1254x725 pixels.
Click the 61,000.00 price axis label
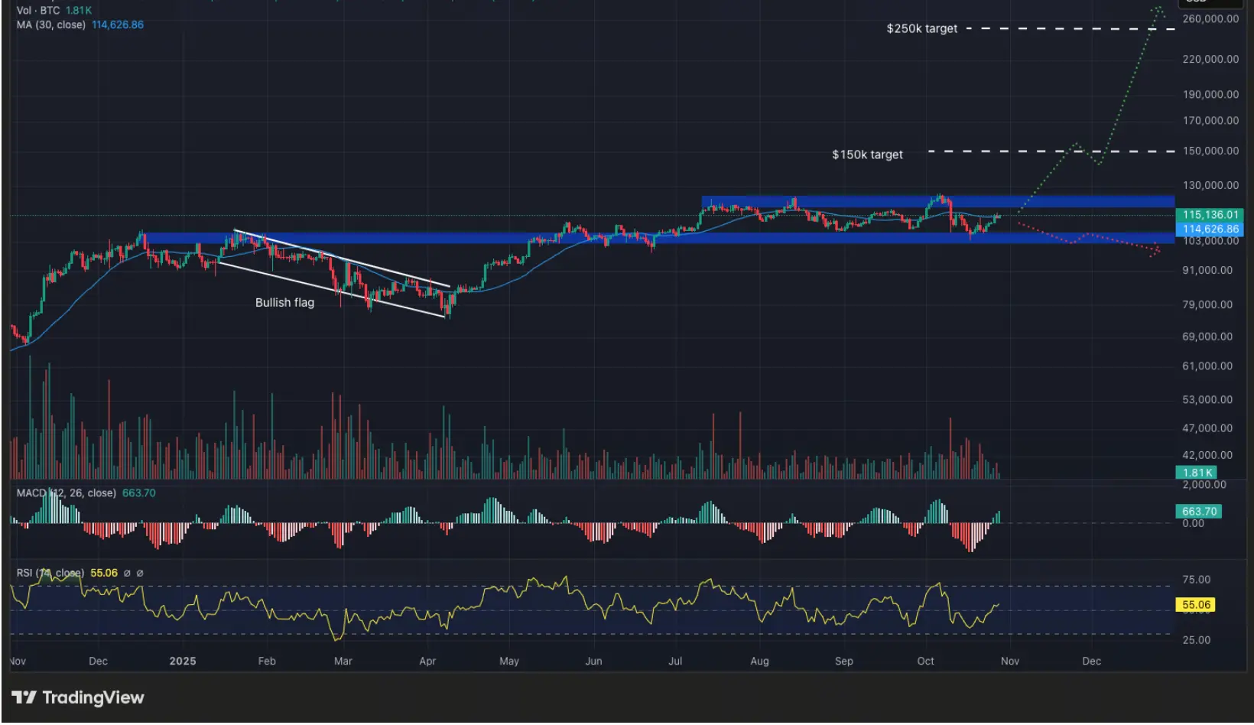[x=1207, y=366]
